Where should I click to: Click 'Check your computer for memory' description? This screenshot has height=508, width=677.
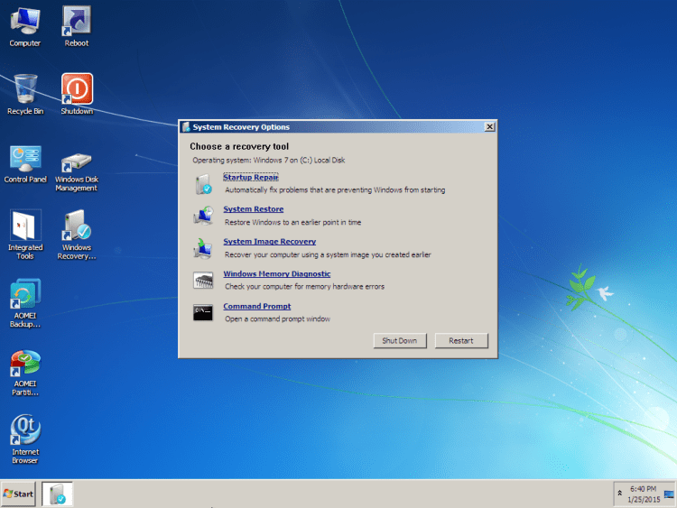304,287
